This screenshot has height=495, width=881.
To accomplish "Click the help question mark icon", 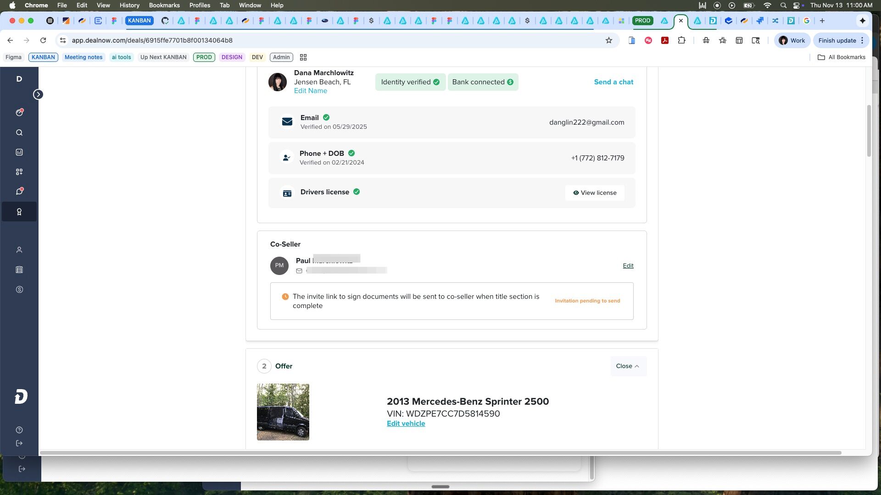I will click(19, 430).
